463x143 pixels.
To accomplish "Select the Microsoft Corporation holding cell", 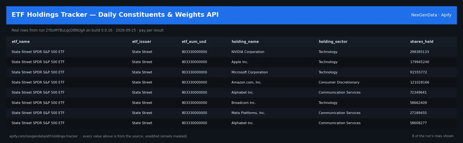I will click(x=250, y=72).
